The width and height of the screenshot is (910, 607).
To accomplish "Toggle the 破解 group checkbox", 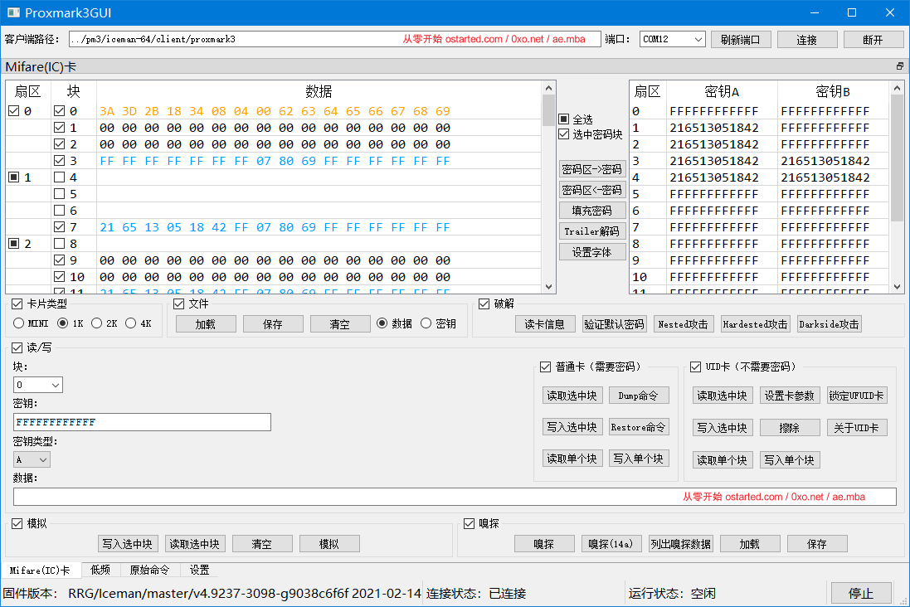I will point(484,303).
